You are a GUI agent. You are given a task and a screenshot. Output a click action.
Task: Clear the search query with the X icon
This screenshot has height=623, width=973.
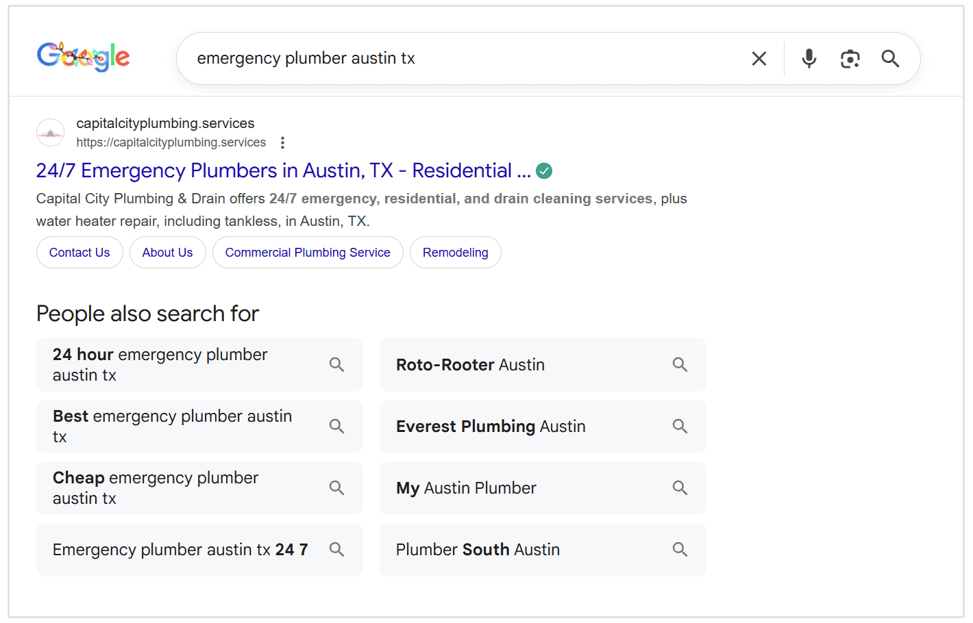759,58
